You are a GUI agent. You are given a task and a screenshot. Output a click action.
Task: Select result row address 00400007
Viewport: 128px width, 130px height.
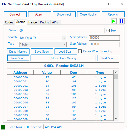[60, 107]
